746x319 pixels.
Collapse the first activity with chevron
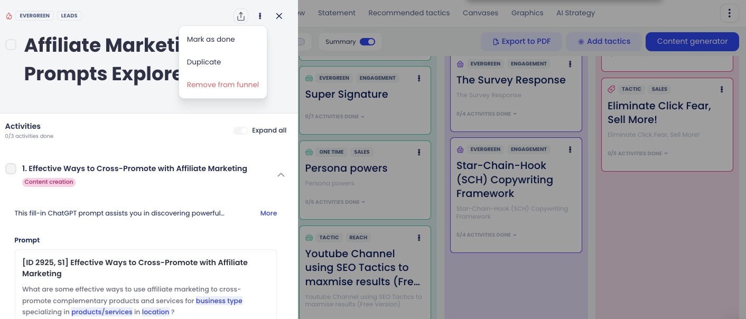281,175
